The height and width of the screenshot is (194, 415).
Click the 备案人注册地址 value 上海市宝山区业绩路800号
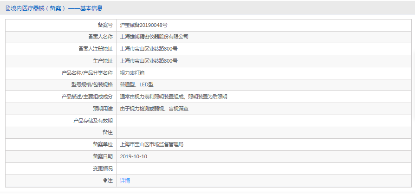coord(149,49)
